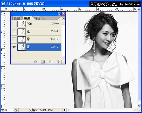Screen dimensions: 142x113
Task: Load channel as selection circle icon
Action: point(35,62)
